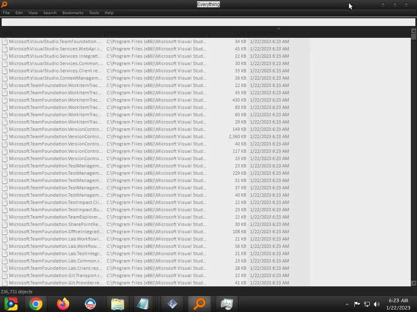Select the Microsoft.TeamFoundation.OfficeIntegrati... file name
Screen dimensions: 417x312
coord(56,232)
